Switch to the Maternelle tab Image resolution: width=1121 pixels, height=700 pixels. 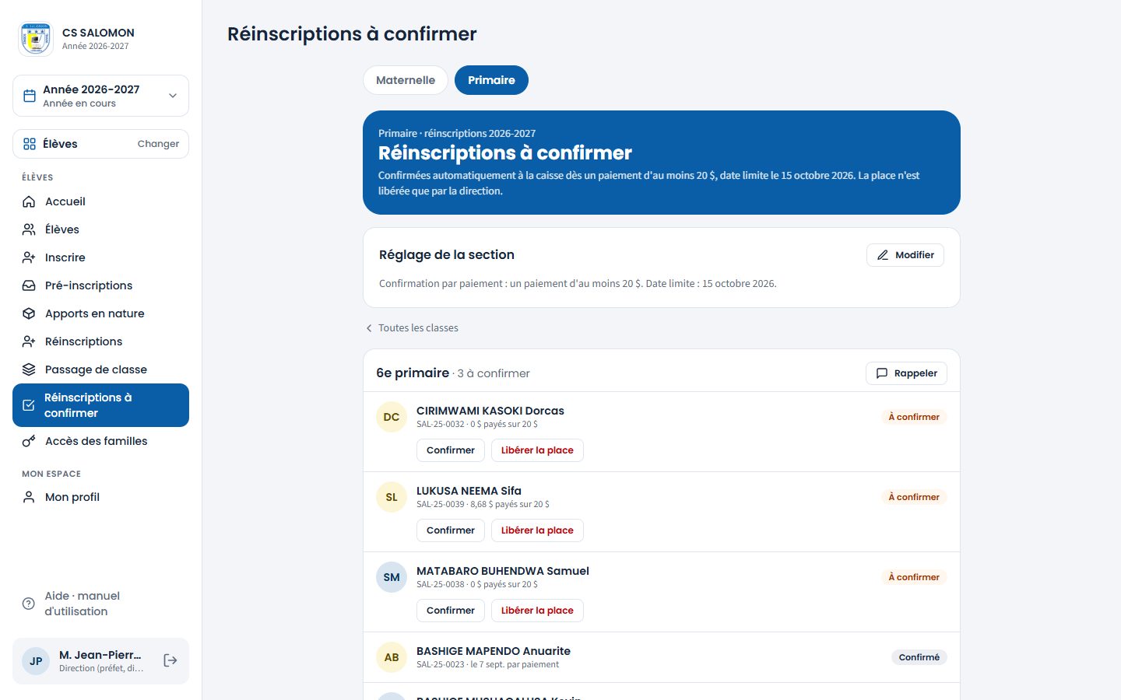pyautogui.click(x=406, y=80)
